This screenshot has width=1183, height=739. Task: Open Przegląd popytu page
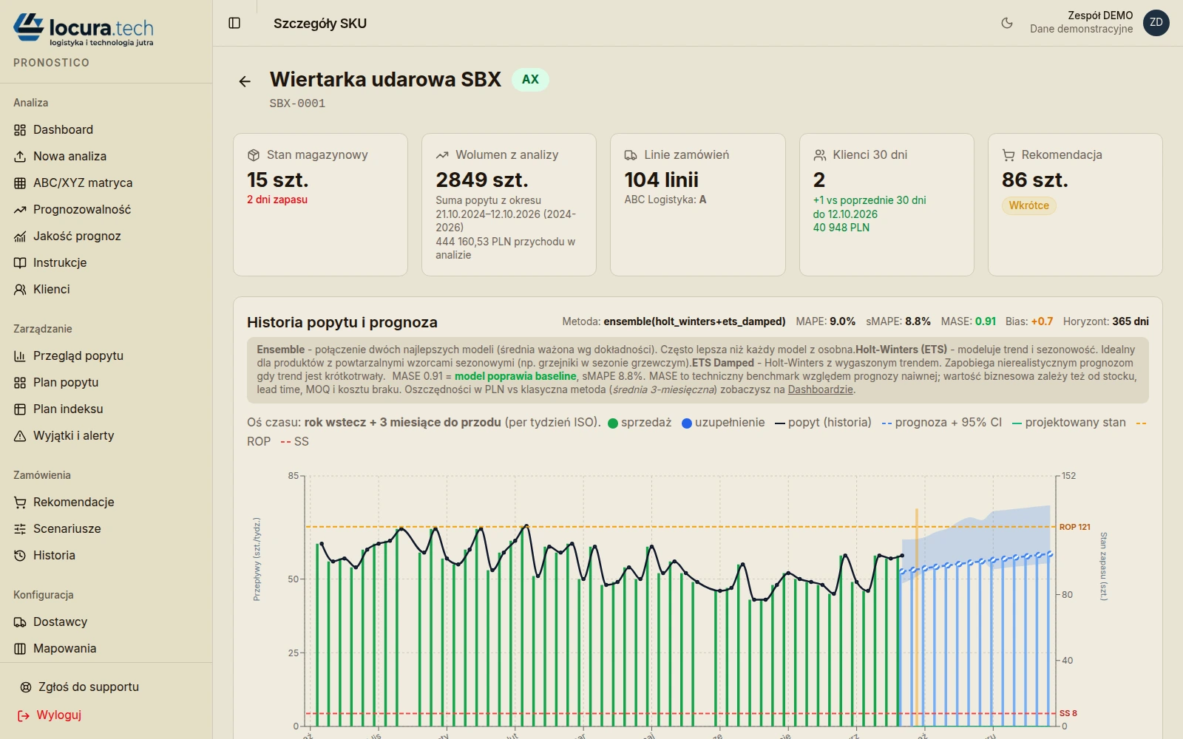[x=106, y=355]
